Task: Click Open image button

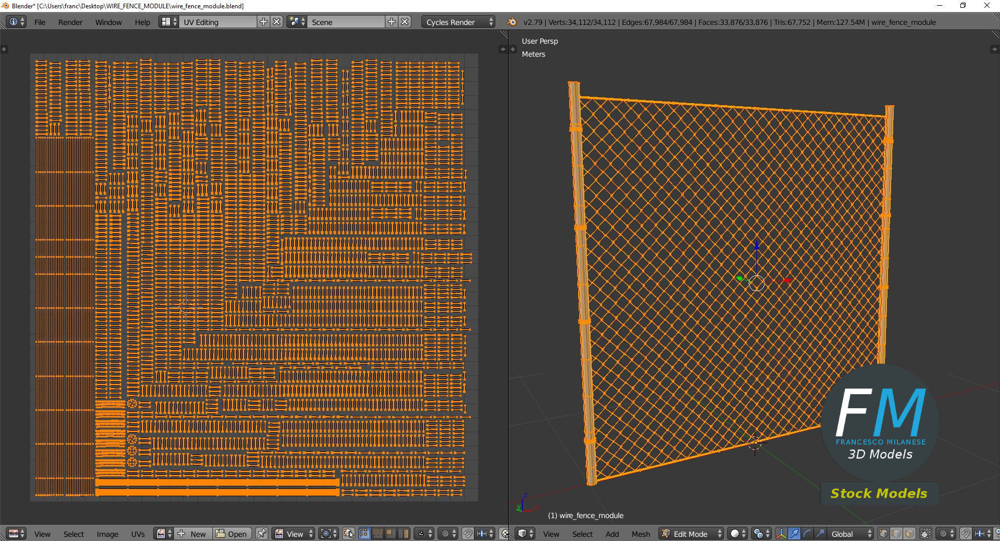Action: 232,534
